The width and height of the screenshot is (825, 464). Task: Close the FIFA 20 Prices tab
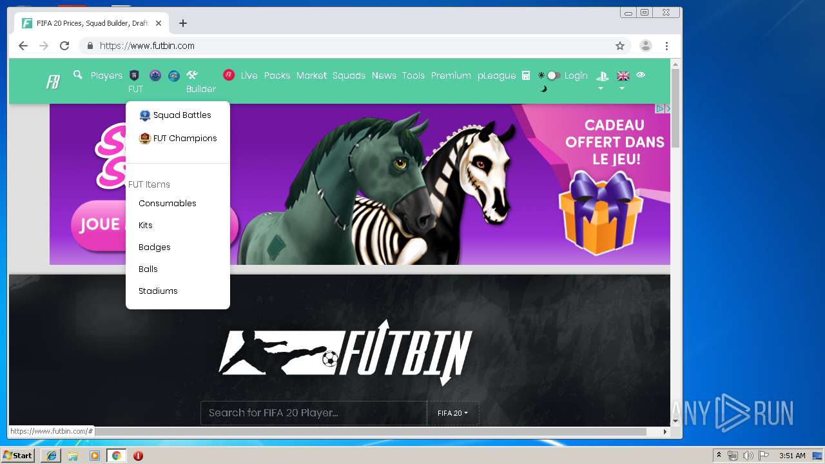(x=159, y=23)
